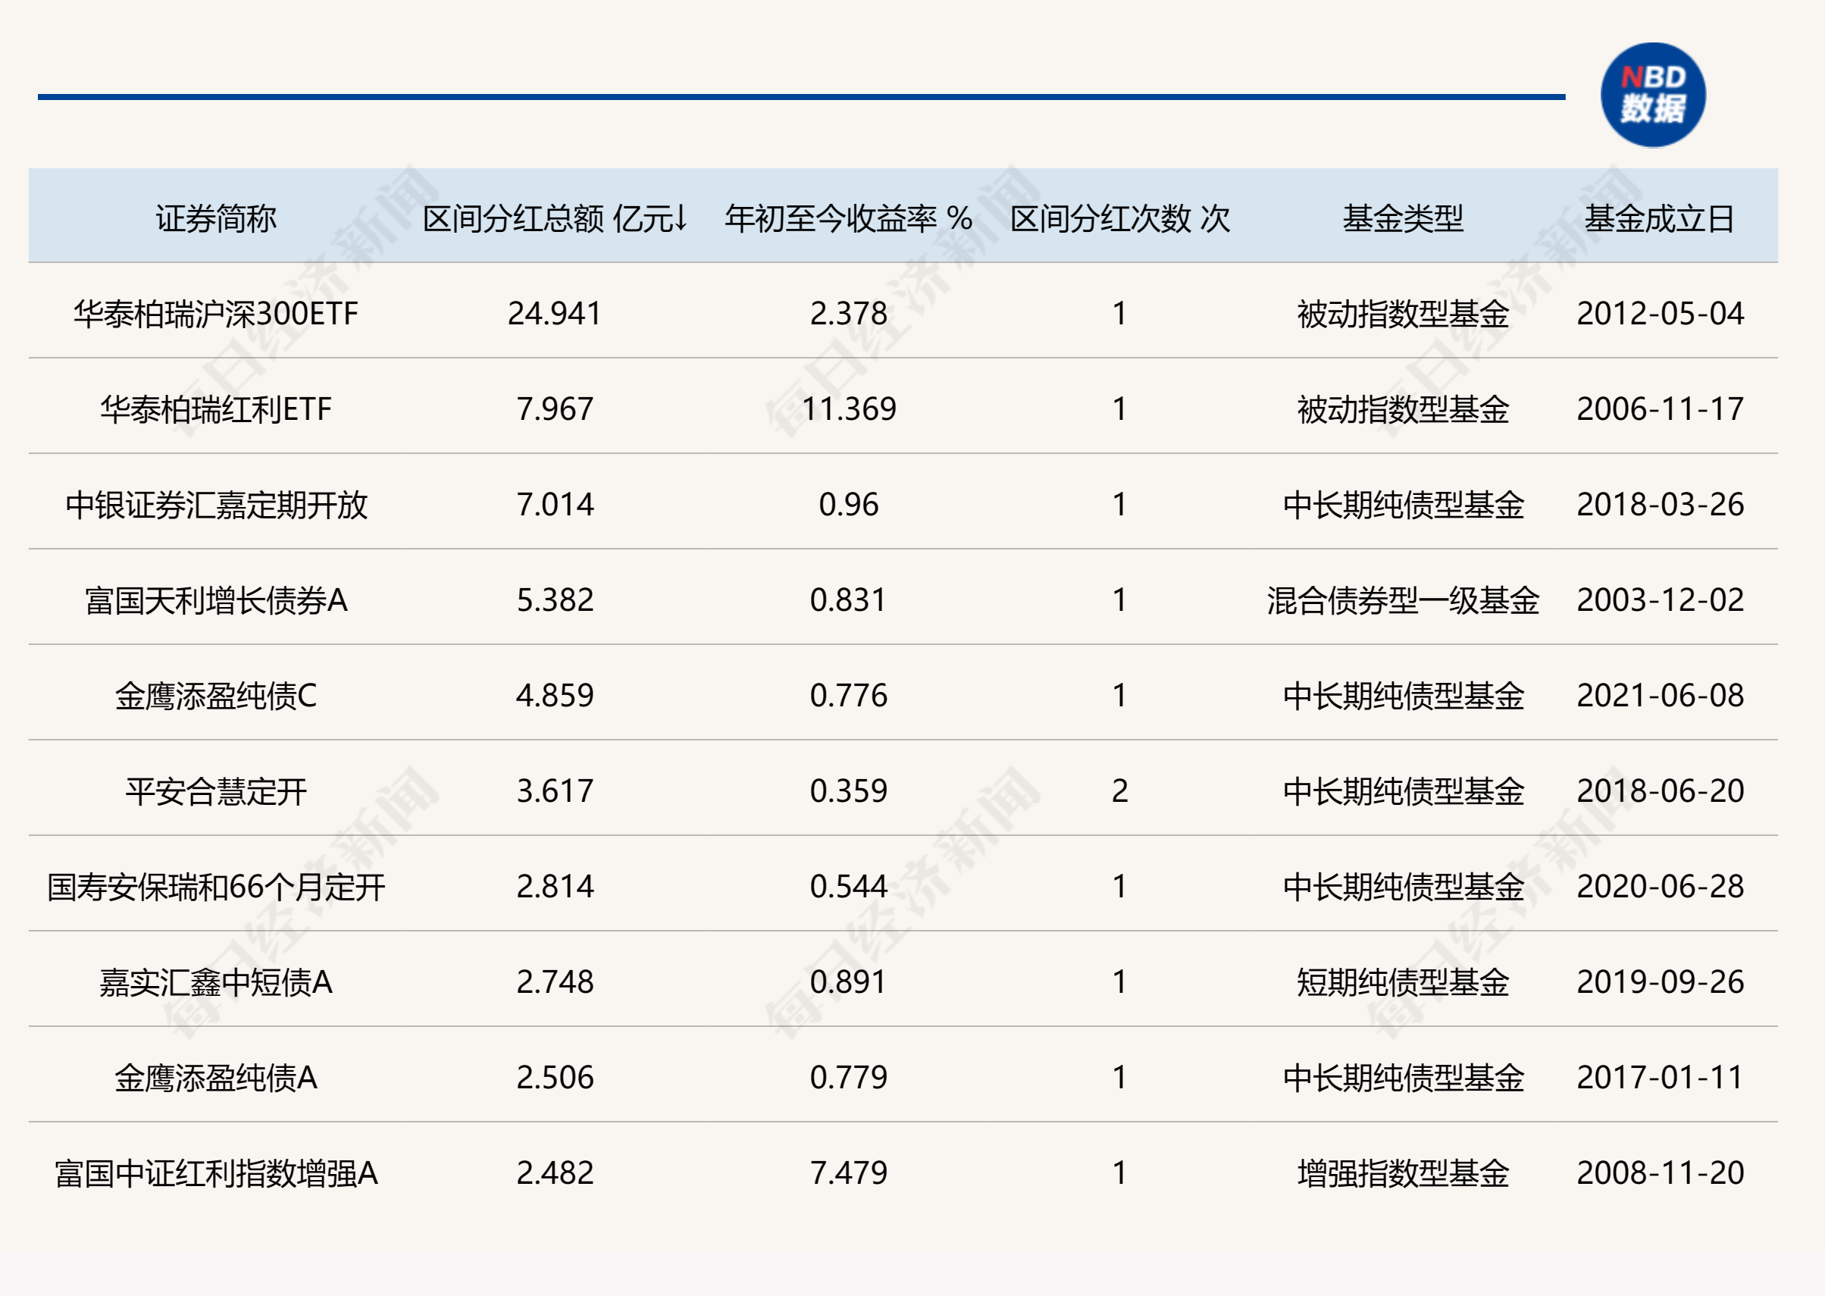Click inception date 2019-09-26
This screenshot has height=1296, width=1825.
click(1660, 981)
